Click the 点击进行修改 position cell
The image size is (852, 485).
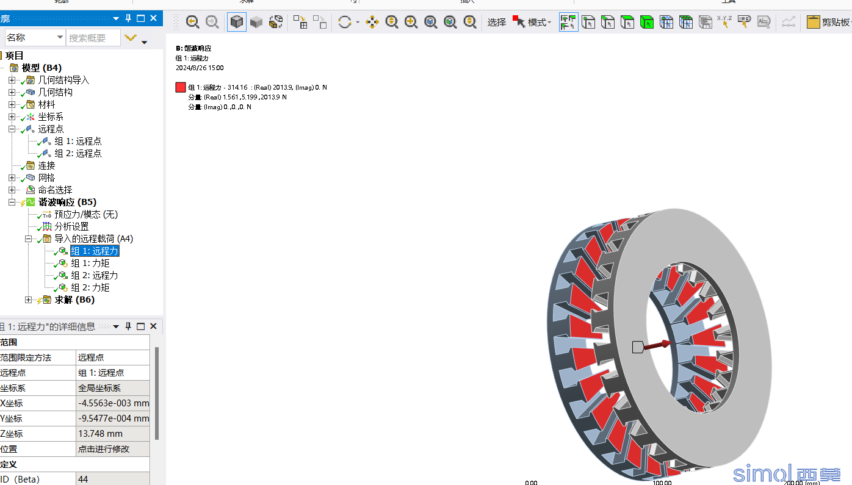tap(113, 449)
